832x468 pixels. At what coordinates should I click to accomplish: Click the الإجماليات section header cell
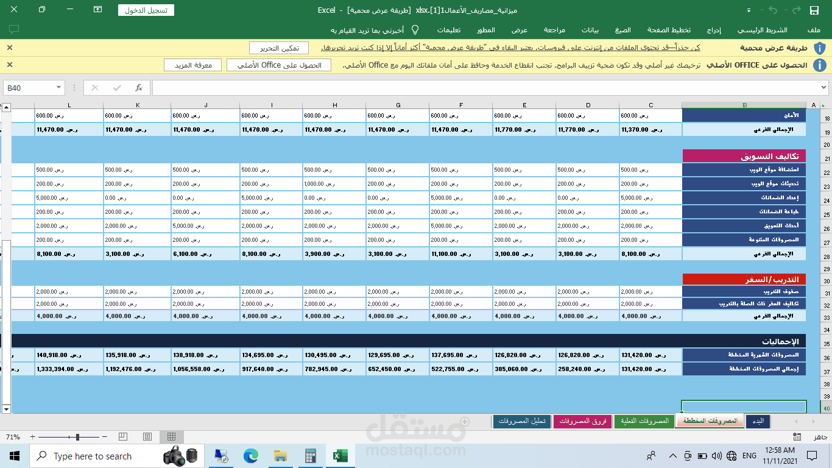click(744, 341)
